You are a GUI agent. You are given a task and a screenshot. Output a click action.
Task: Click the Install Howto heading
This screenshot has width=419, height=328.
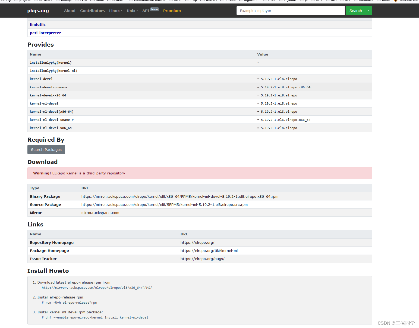pyautogui.click(x=48, y=271)
